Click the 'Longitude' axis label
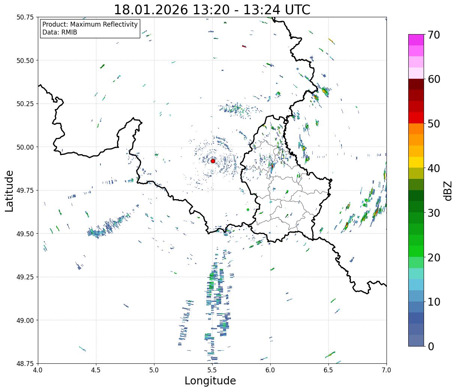Image resolution: width=457 pixels, height=390 pixels. click(210, 381)
